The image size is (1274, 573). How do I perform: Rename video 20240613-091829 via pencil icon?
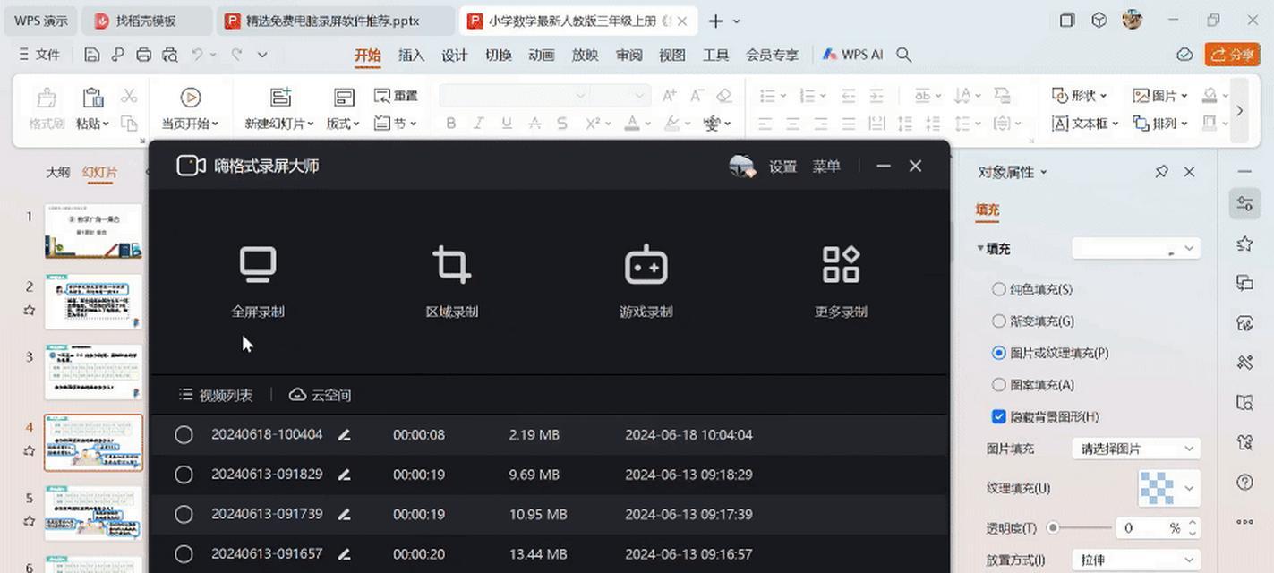(344, 475)
